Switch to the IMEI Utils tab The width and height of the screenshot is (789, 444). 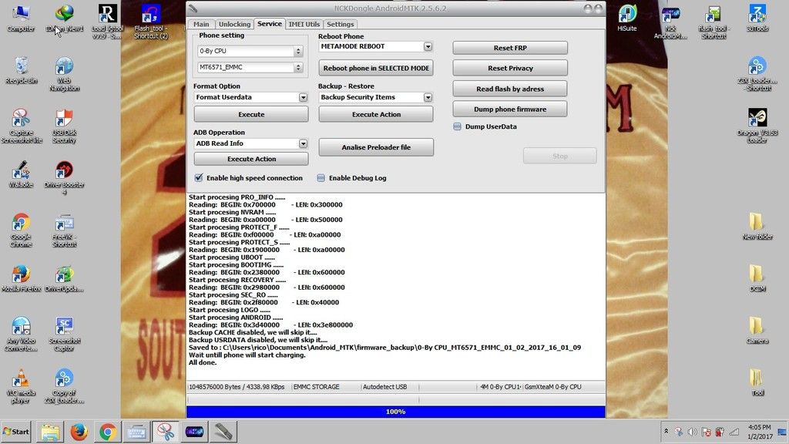pos(303,24)
